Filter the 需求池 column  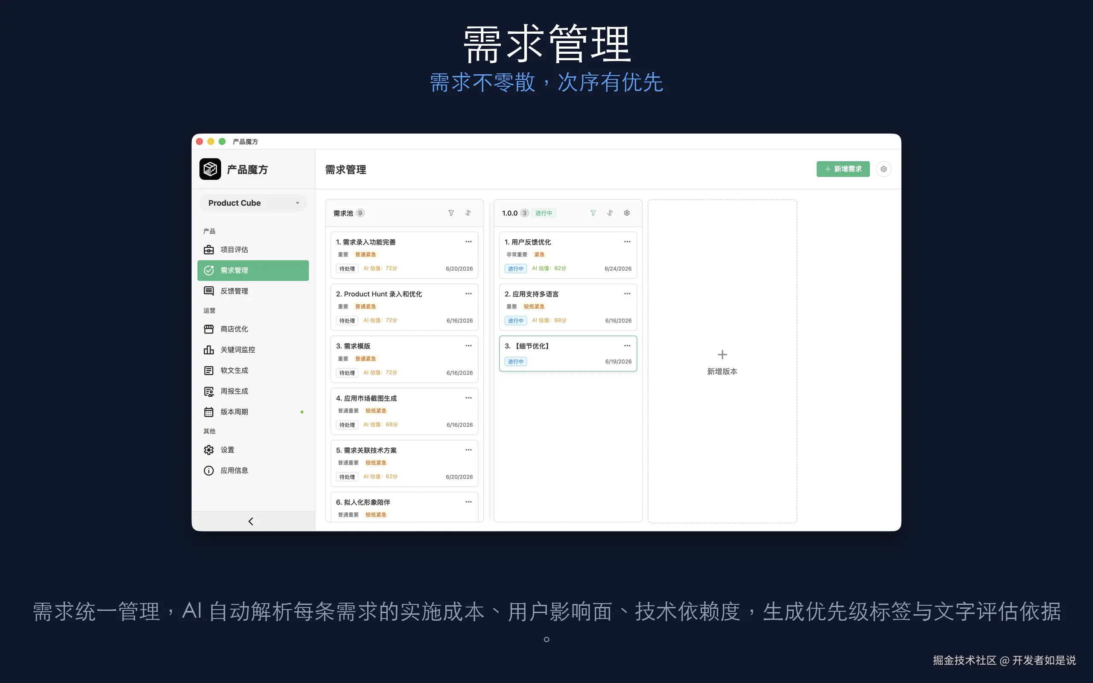point(451,213)
